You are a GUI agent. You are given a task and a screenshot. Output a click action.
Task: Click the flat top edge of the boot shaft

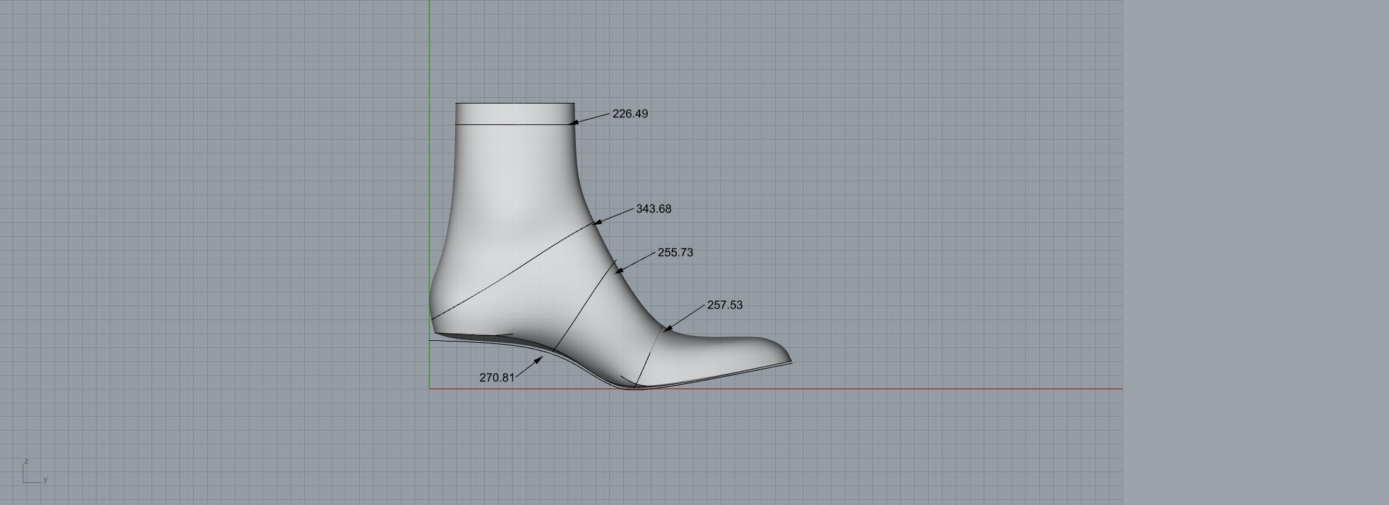pyautogui.click(x=515, y=103)
